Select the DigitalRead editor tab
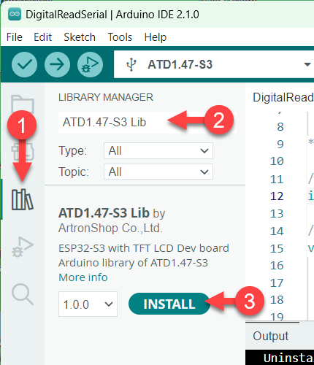This screenshot has width=314, height=365. click(x=283, y=97)
